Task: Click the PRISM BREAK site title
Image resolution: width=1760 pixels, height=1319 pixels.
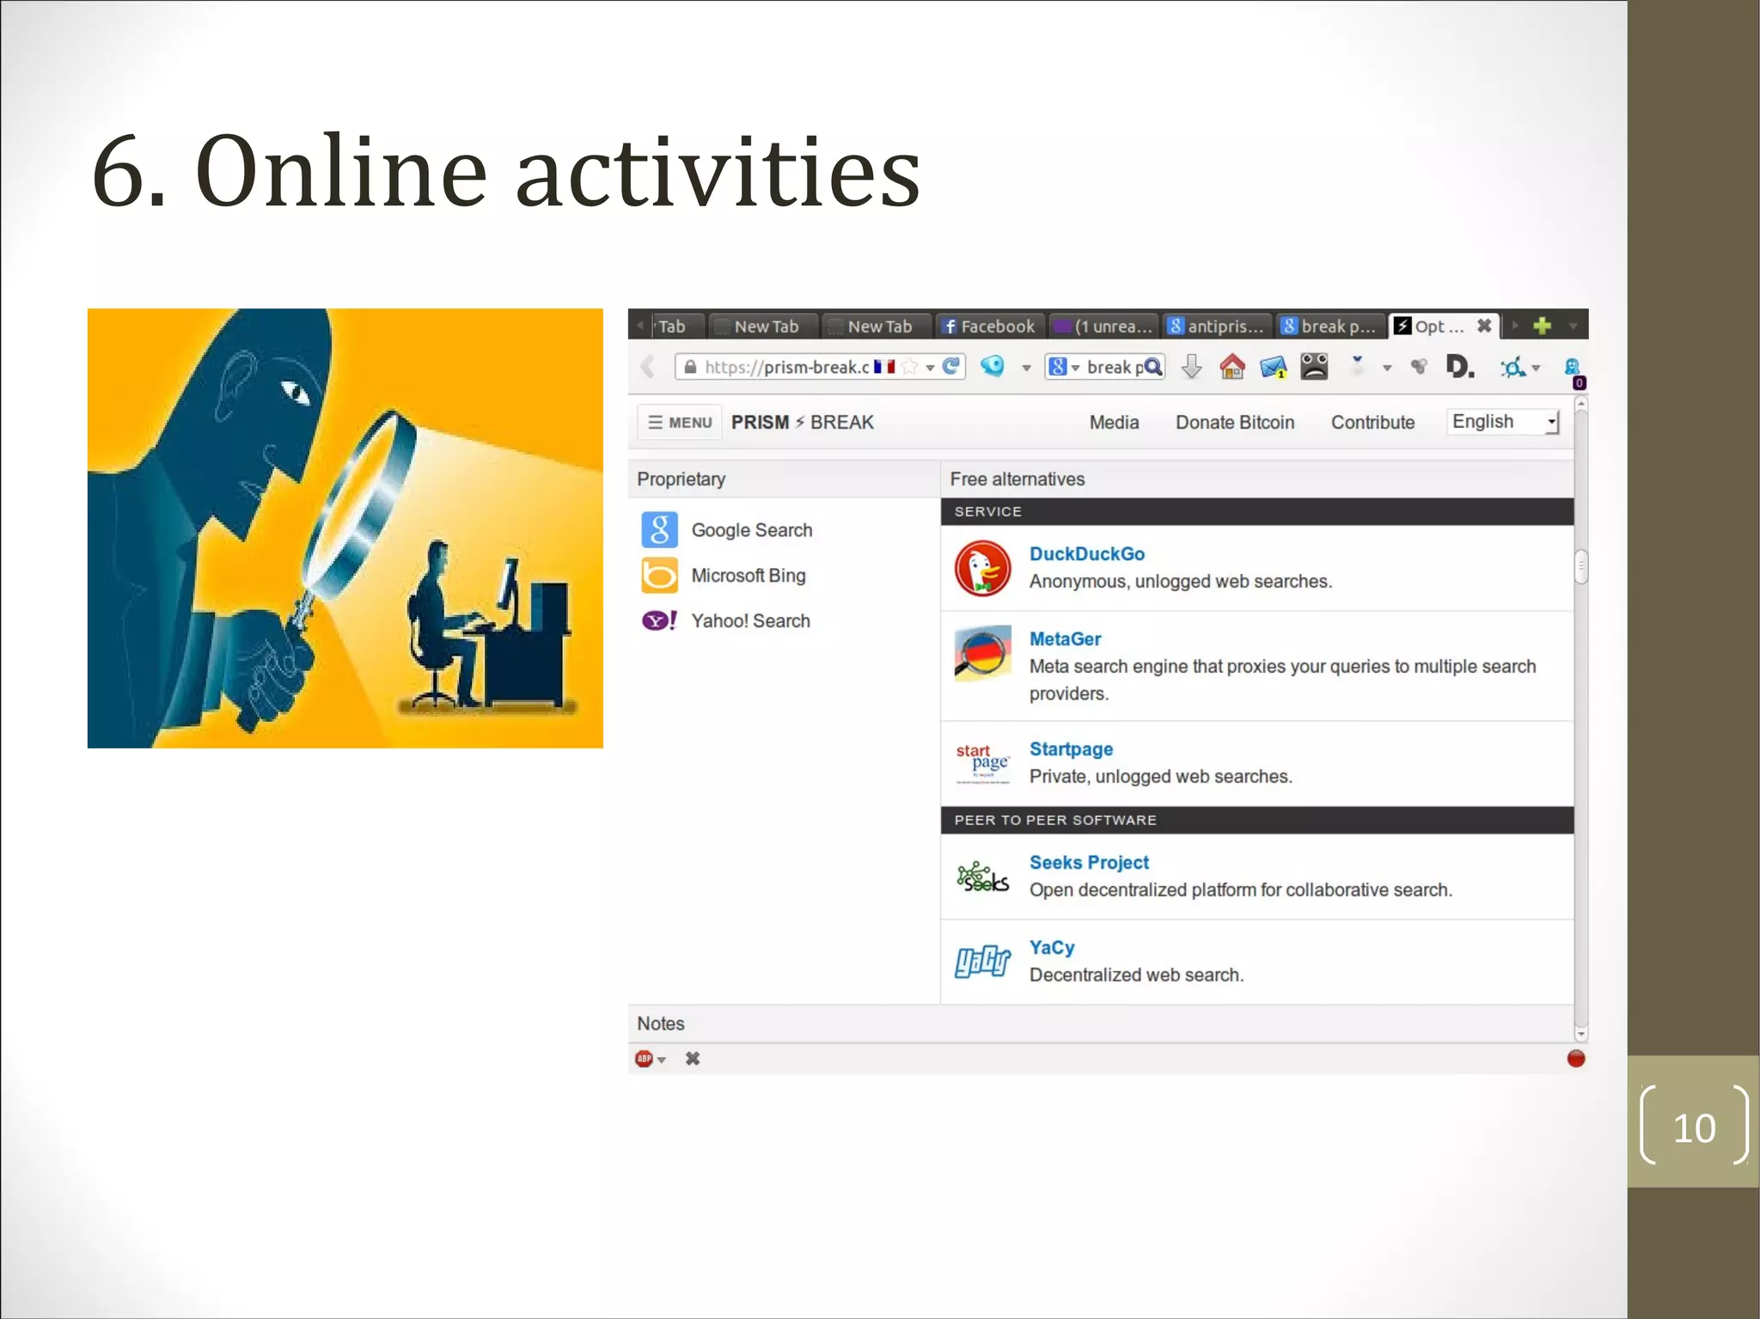Action: 802,422
